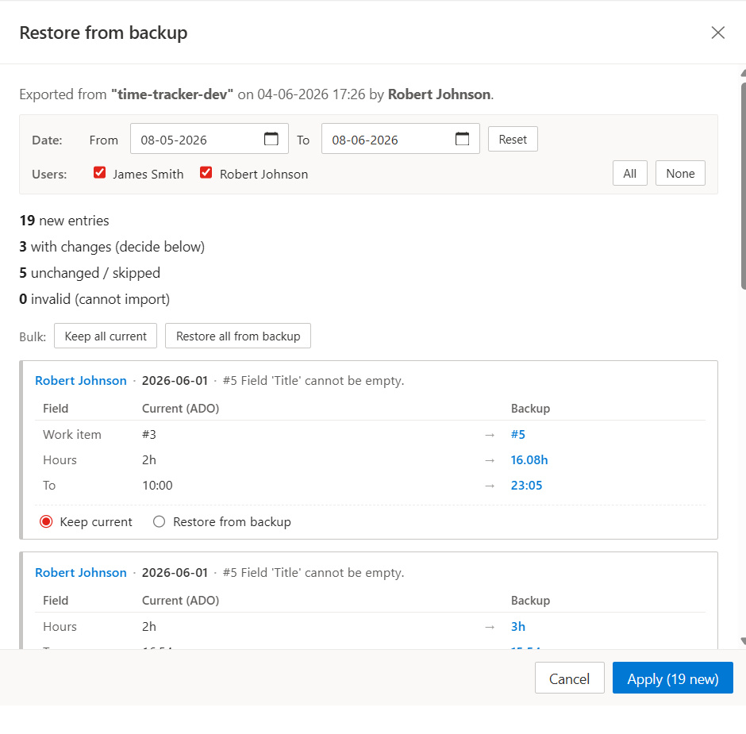Select All users
Screen dimensions: 746x734
tap(630, 173)
